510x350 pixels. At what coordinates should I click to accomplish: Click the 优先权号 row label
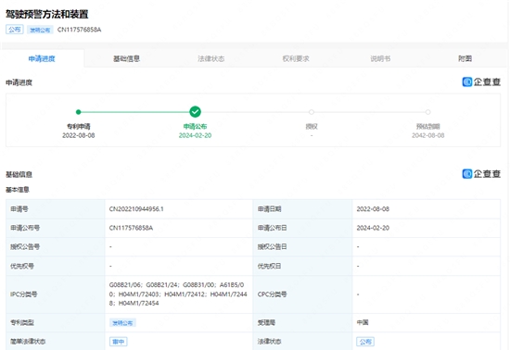(x=22, y=266)
